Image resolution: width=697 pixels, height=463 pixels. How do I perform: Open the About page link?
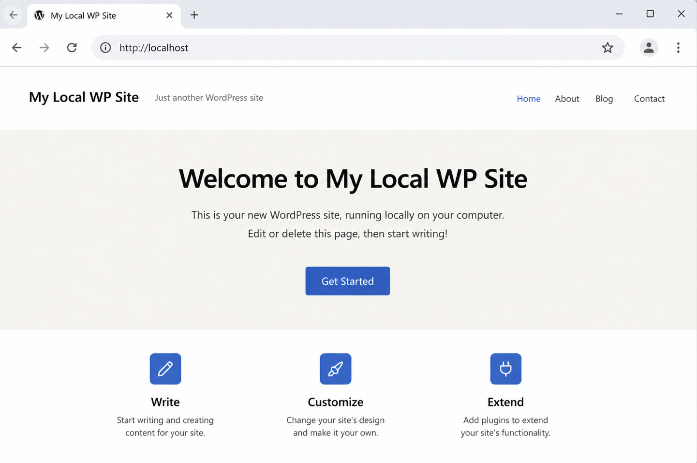(x=567, y=99)
